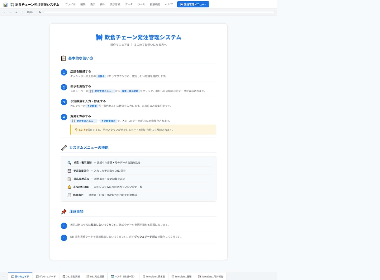Viewport: 380px width, 280px height.
Task: Click the small icon left of the file title
Action: (12, 4)
